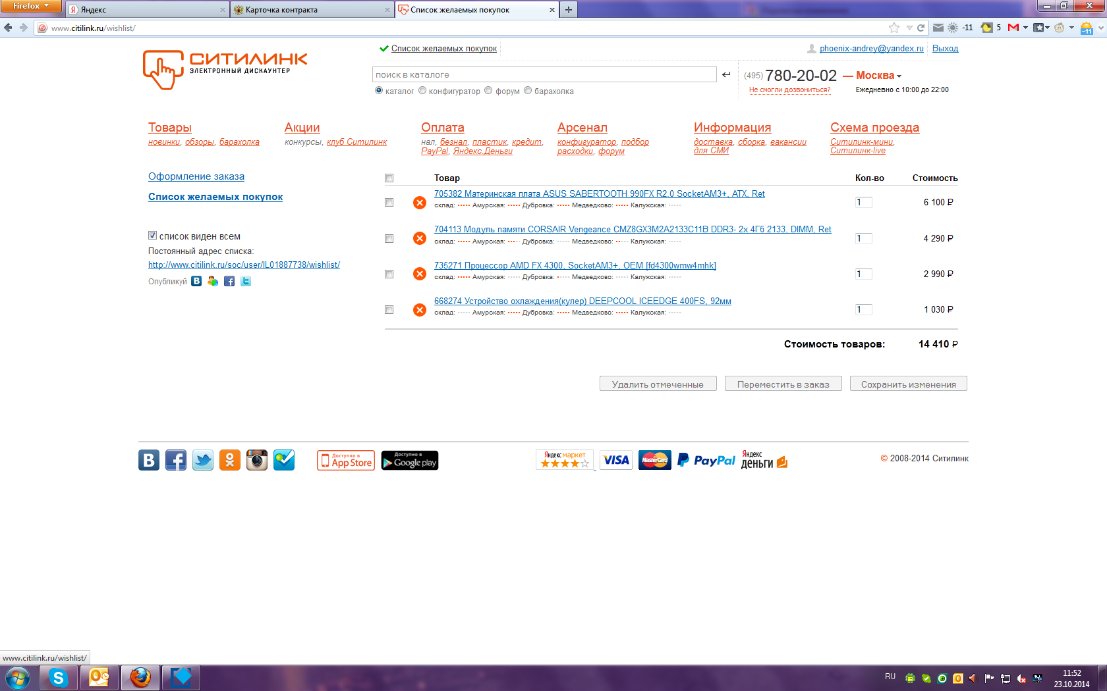Open App Store download badge

coord(346,461)
